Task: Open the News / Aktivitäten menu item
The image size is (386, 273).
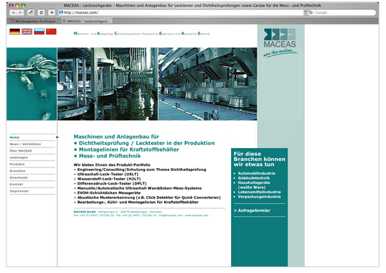Action: 25,144
